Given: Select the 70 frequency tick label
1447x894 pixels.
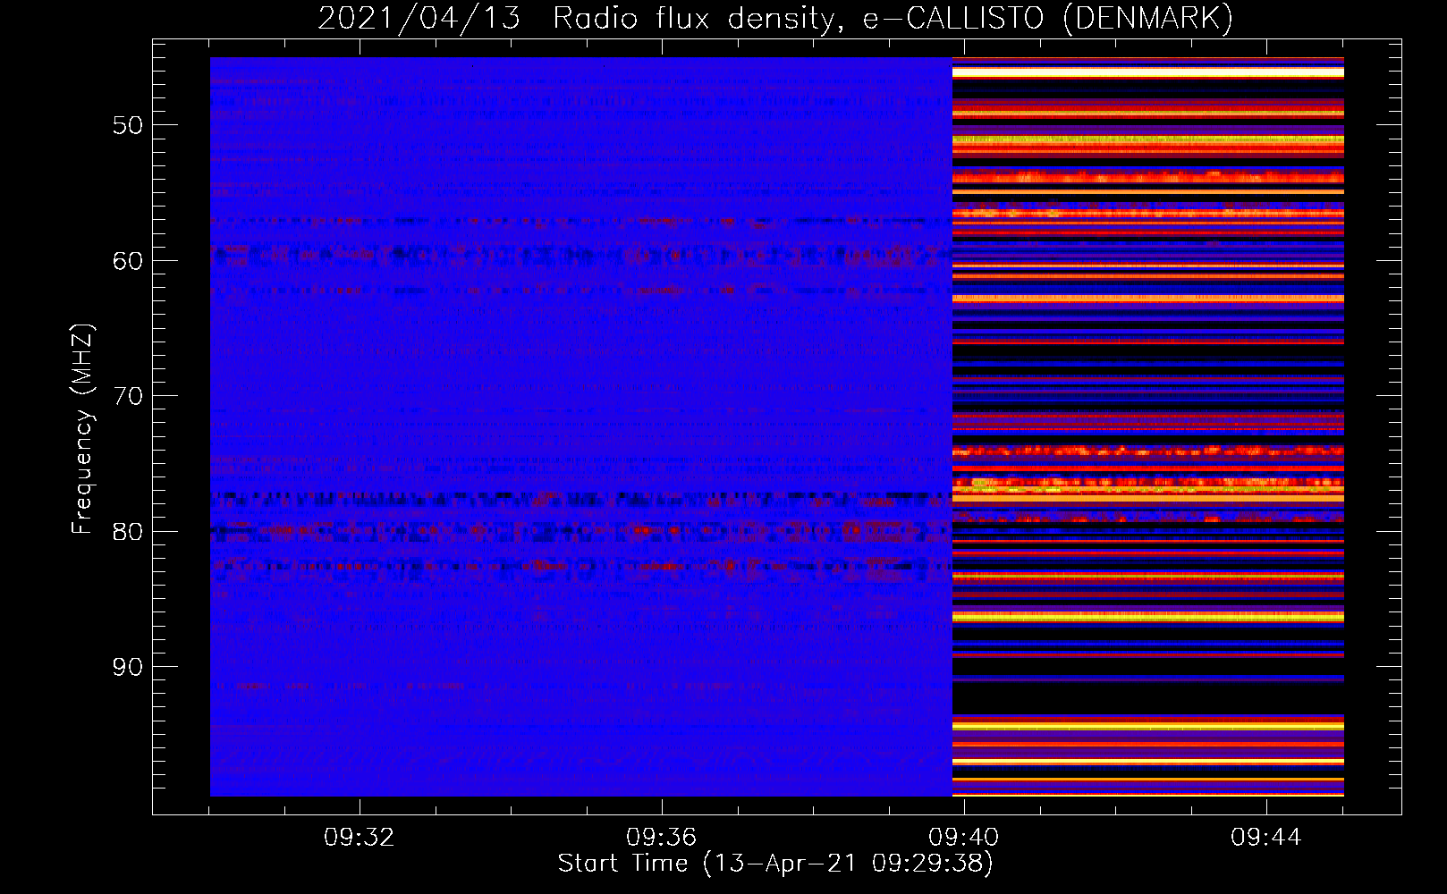Looking at the screenshot, I should tap(128, 396).
